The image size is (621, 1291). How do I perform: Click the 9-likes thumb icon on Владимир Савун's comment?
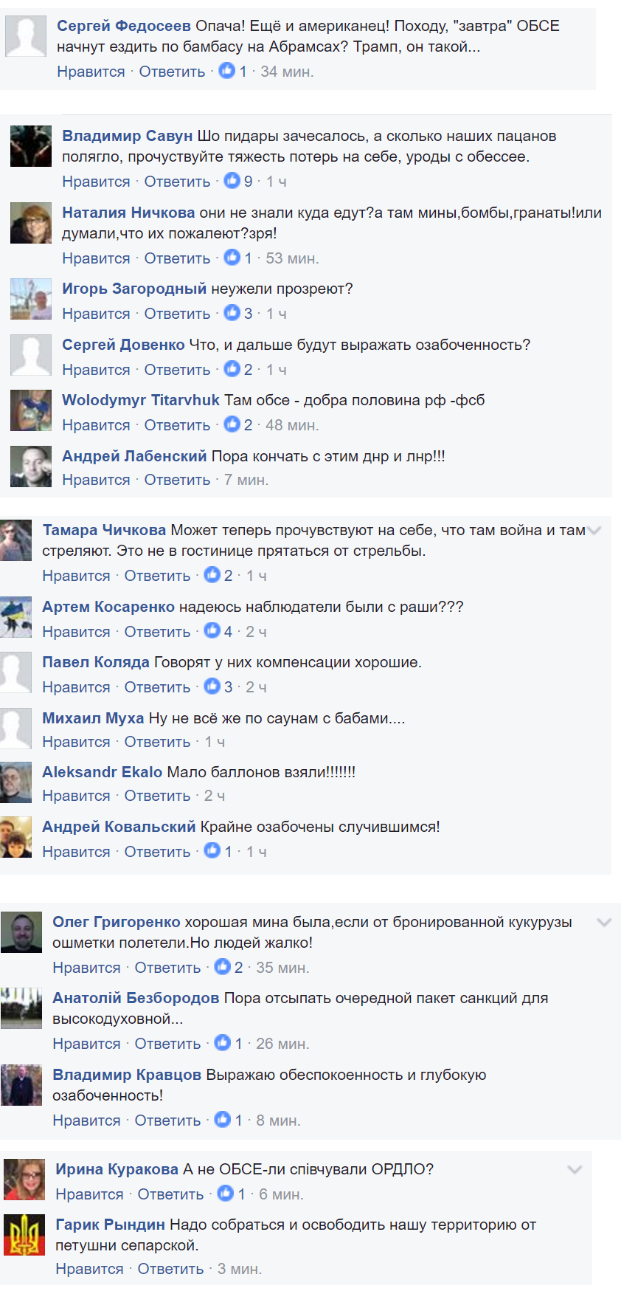232,180
